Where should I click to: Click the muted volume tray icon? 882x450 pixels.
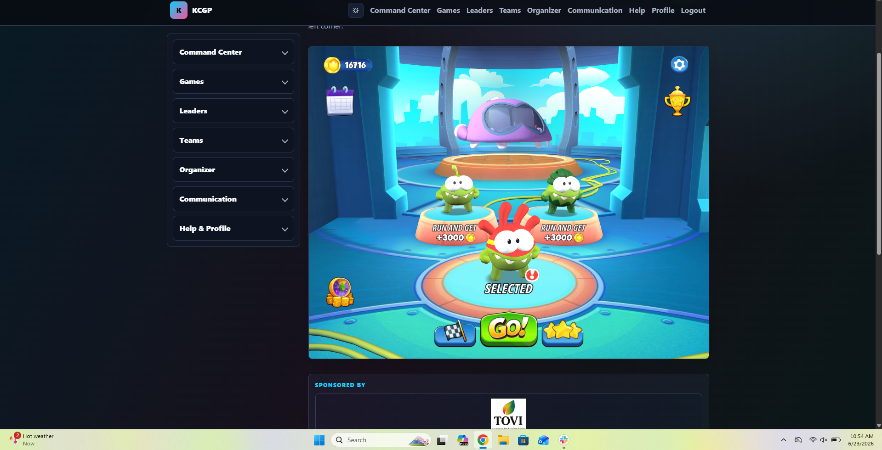coord(824,440)
